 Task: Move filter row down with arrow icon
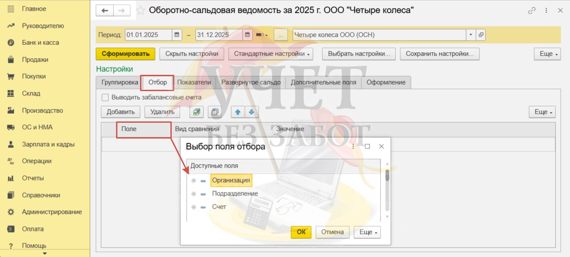(251, 112)
